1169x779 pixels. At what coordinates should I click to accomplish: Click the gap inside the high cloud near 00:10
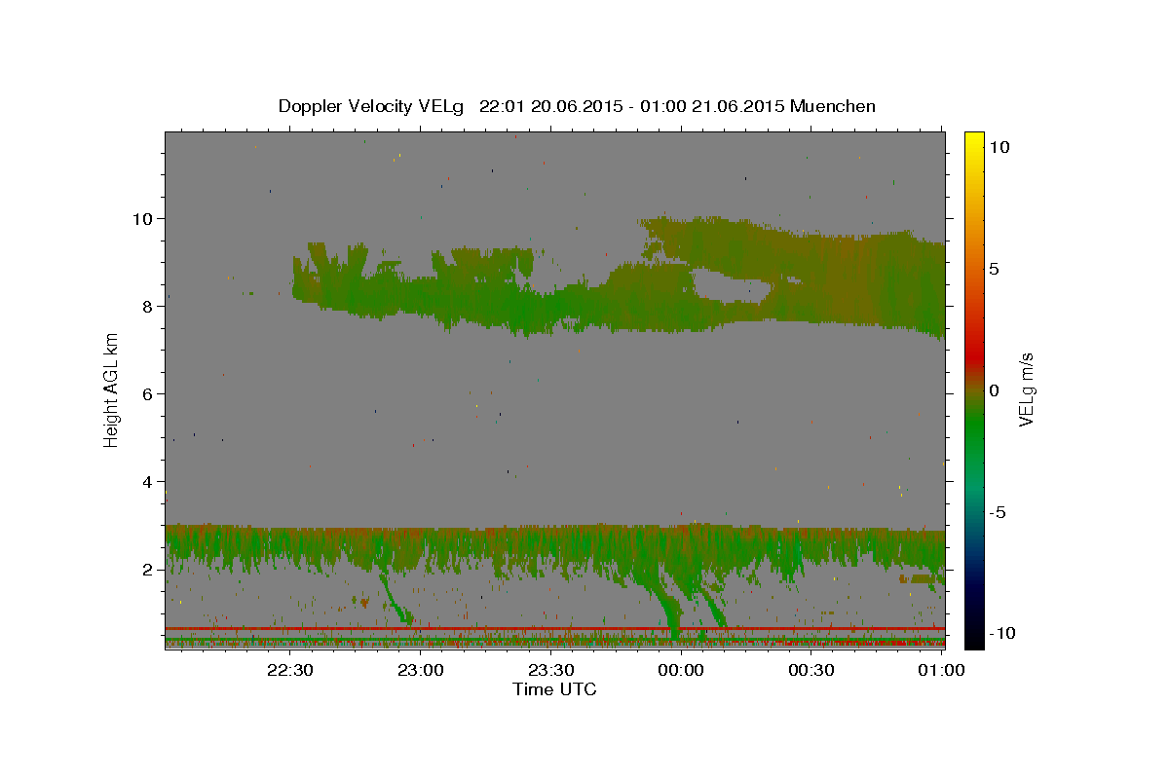pos(731,286)
